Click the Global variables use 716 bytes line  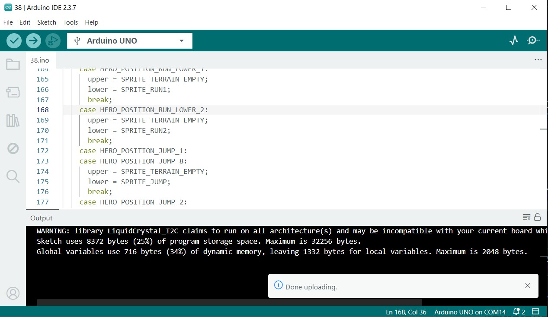pyautogui.click(x=282, y=251)
